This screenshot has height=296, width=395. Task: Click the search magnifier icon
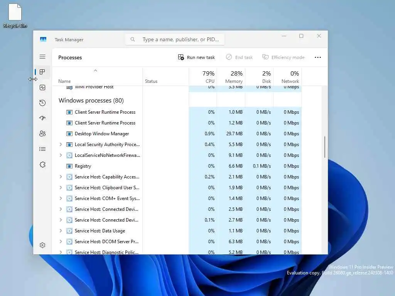tap(133, 39)
